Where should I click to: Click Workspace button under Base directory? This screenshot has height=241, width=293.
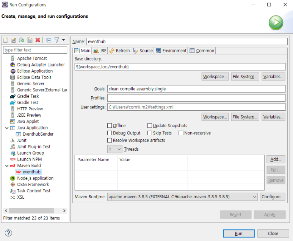click(x=215, y=77)
